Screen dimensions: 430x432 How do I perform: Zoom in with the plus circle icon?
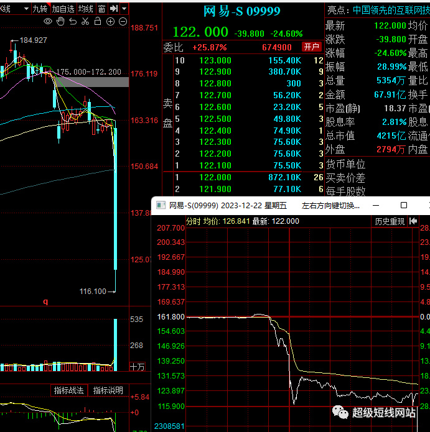pyautogui.click(x=110, y=22)
